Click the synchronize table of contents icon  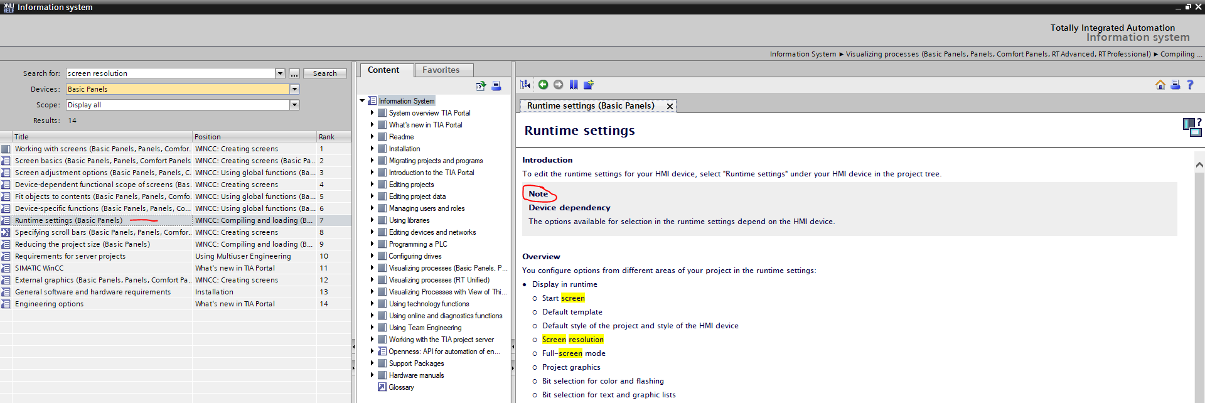[526, 85]
